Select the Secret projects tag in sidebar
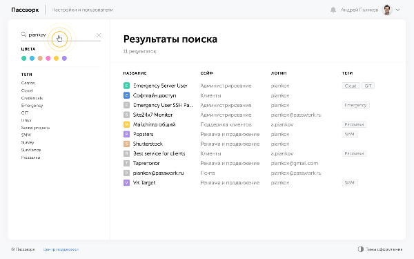This screenshot has height=259, width=414. pyautogui.click(x=35, y=128)
